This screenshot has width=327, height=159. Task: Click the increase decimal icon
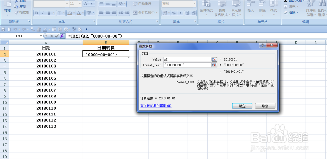point(187,13)
